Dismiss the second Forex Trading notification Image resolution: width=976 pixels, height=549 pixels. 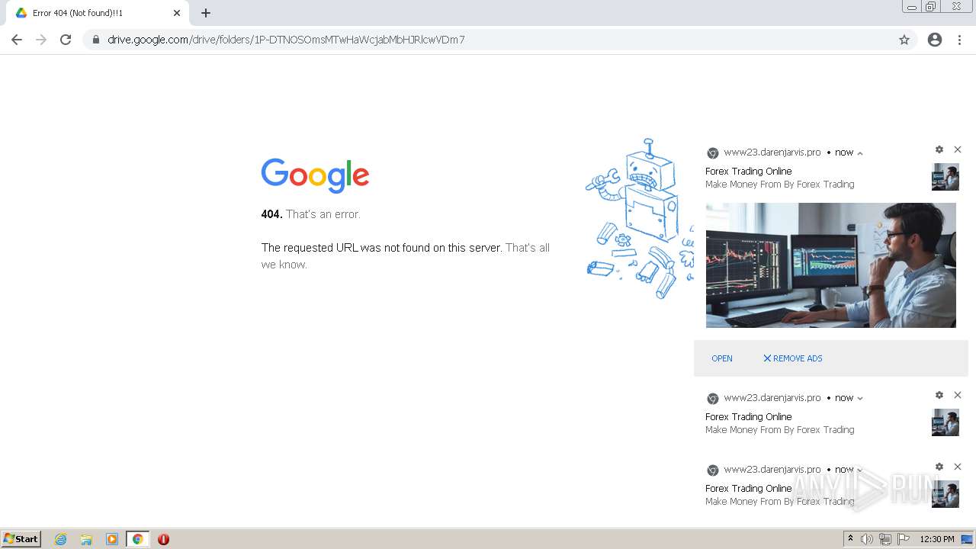click(958, 395)
